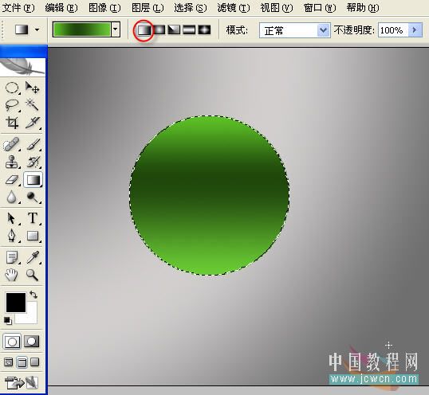The height and width of the screenshot is (395, 429).
Task: Open the 编辑 menu
Action: click(x=61, y=8)
